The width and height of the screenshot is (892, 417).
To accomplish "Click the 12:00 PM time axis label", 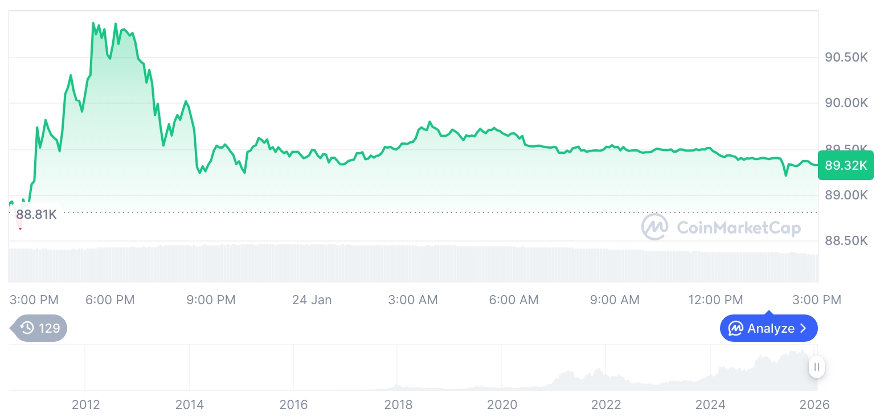I will coord(715,300).
